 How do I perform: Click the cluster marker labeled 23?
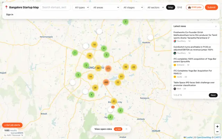point(134,67)
